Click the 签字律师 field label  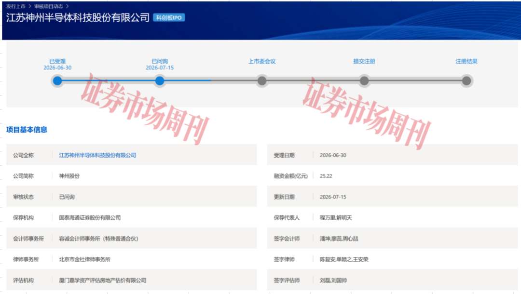tap(284, 259)
